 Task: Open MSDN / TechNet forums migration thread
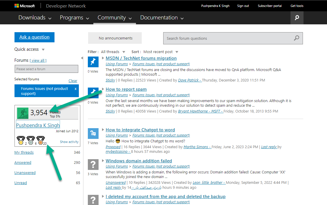141,58
